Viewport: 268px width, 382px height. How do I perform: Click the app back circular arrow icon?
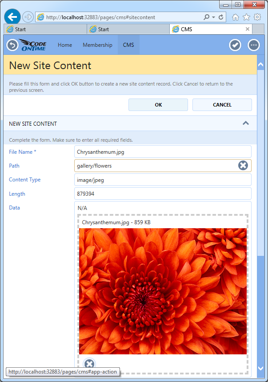pos(12,45)
